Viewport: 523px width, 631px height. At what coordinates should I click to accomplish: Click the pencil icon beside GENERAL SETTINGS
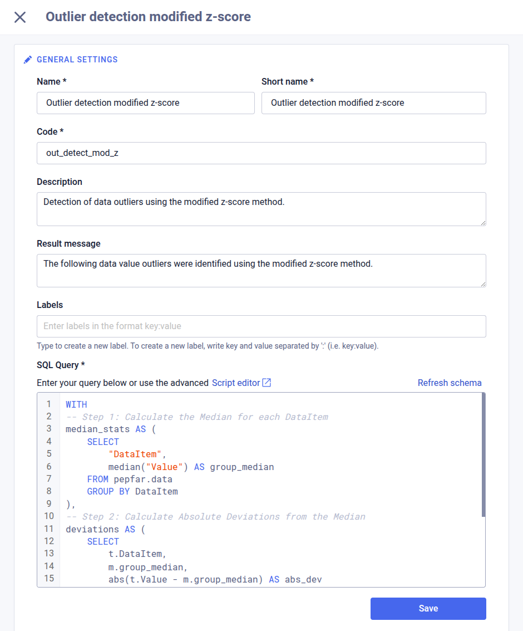pyautogui.click(x=27, y=59)
